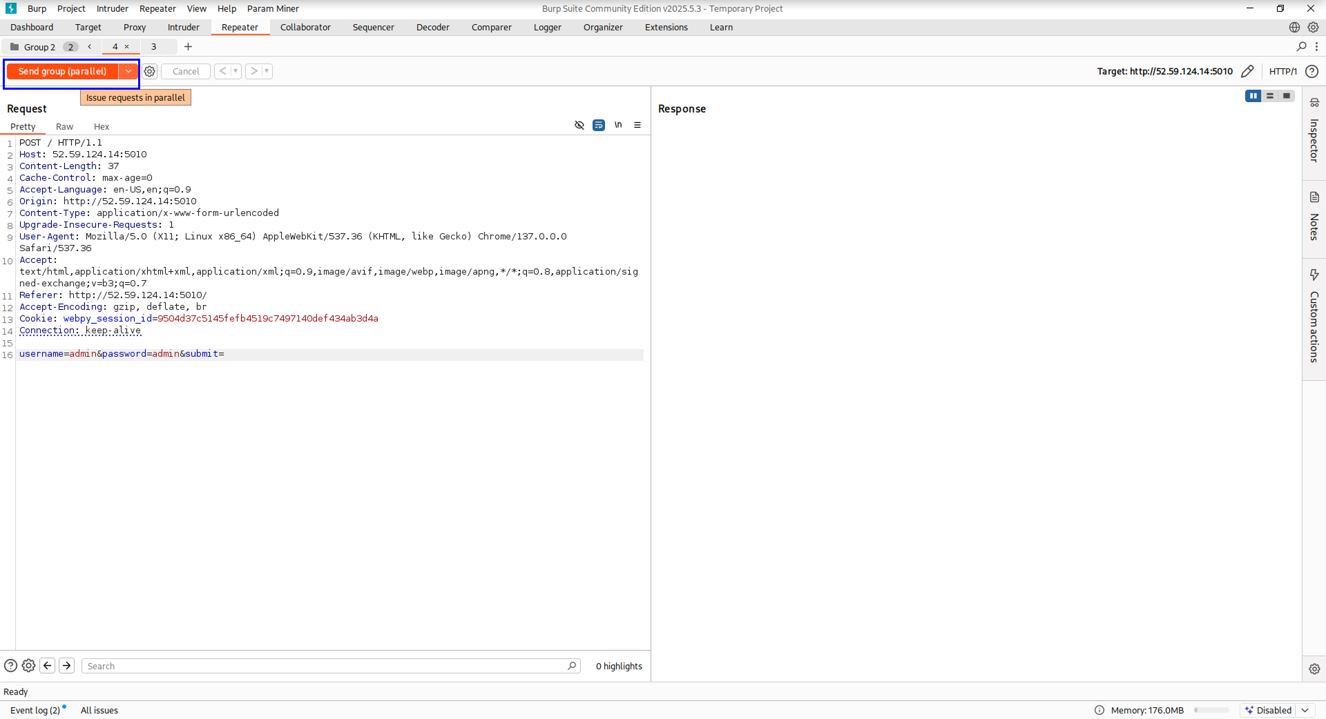
Task: Close Repeater tab 4
Action: pos(127,47)
